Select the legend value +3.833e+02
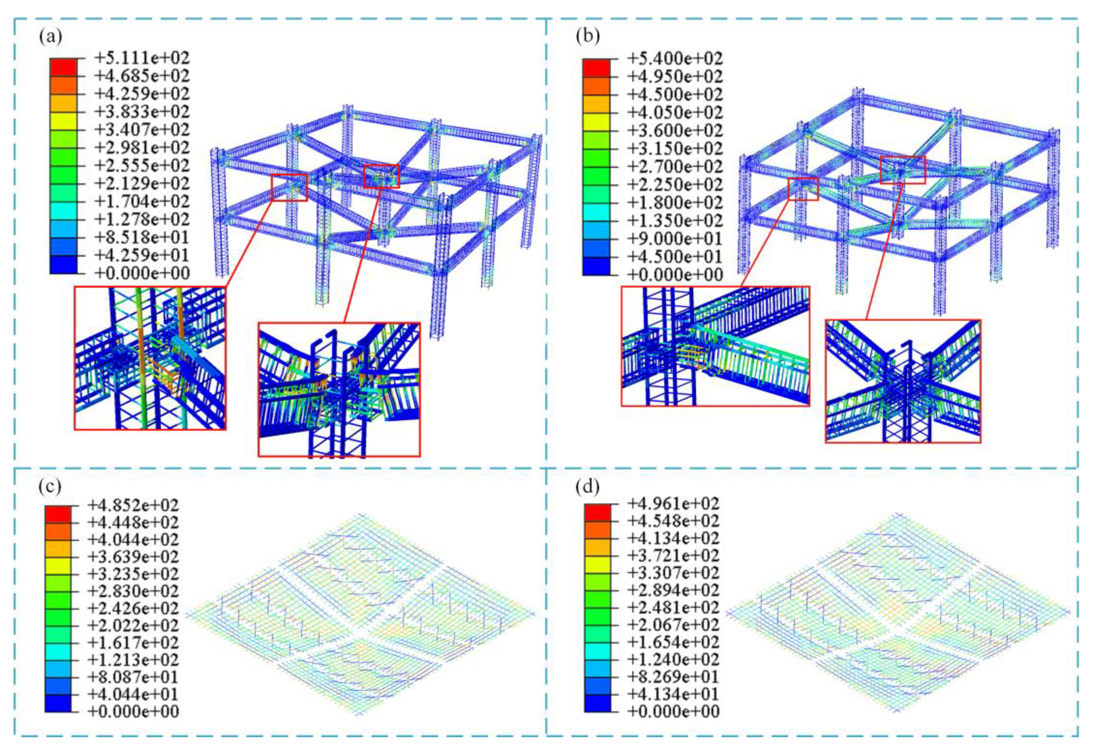1094x753 pixels. [x=142, y=112]
